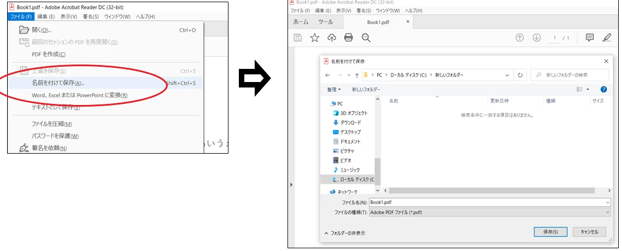Choose 署名を依頼(N) in the File menu
This screenshot has width=622, height=251.
[107, 148]
